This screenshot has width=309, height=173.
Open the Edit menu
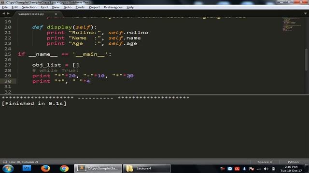tap(14, 7)
